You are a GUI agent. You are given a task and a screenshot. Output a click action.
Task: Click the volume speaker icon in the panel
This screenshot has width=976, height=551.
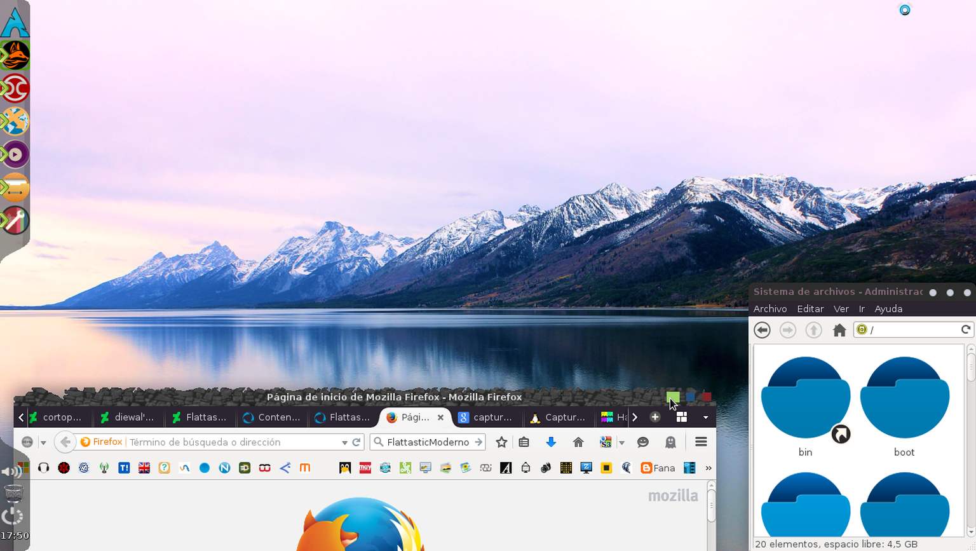point(11,471)
